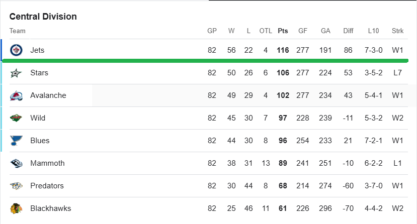Screen dimensions: 417x224
Task: Click the Winnipeg Jets team logo
Action: [x=16, y=50]
